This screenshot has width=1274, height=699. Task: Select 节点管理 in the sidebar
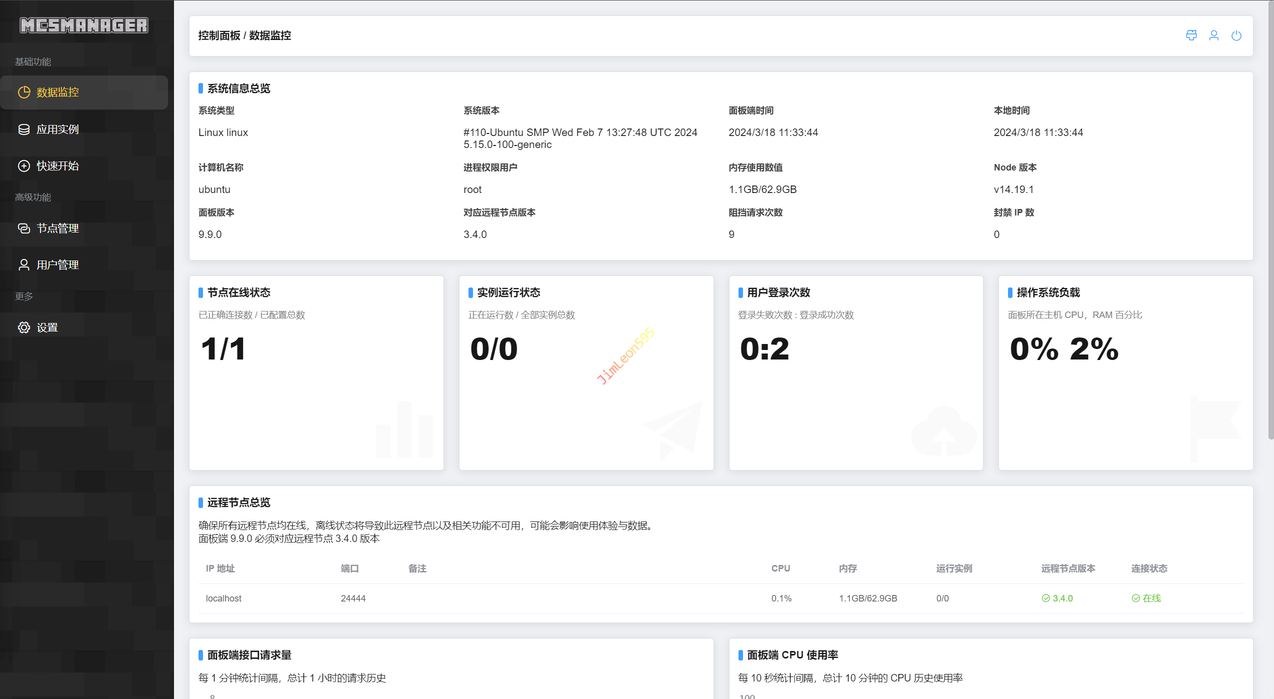58,228
